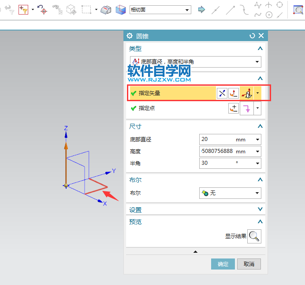Collapse the axis section above 指定矢量

pos(260,78)
